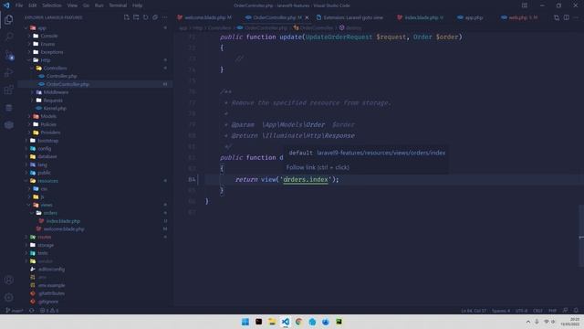584x329 pixels.
Task: Switch to app.php tab
Action: point(471,17)
